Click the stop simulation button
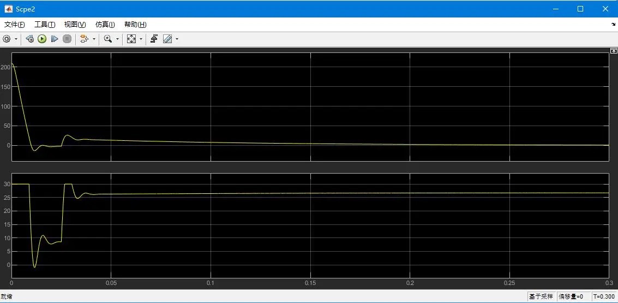Viewport: 618px width, 303px height. [x=67, y=39]
